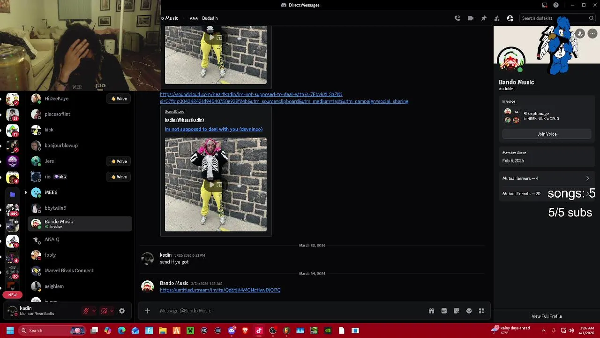The image size is (600, 338).
Task: Open taskbar volume control
Action: 571,330
